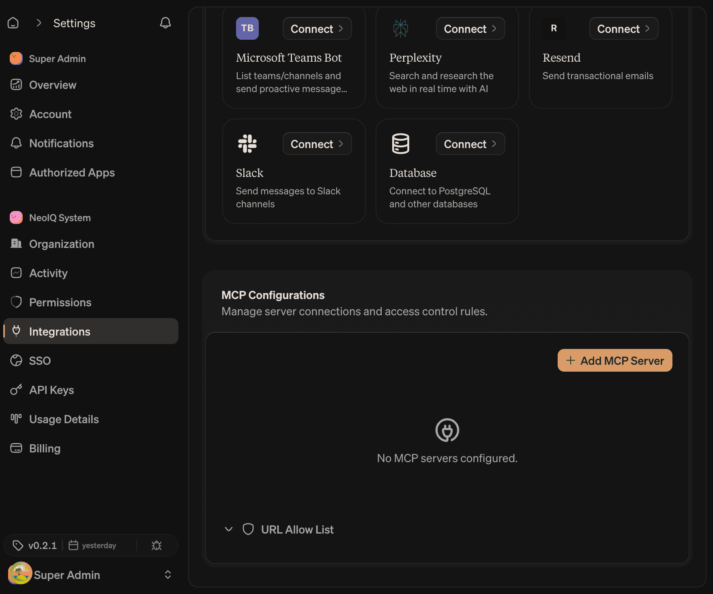Click the pink NeoIQ System avatar
This screenshot has height=594, width=713.
coord(16,217)
